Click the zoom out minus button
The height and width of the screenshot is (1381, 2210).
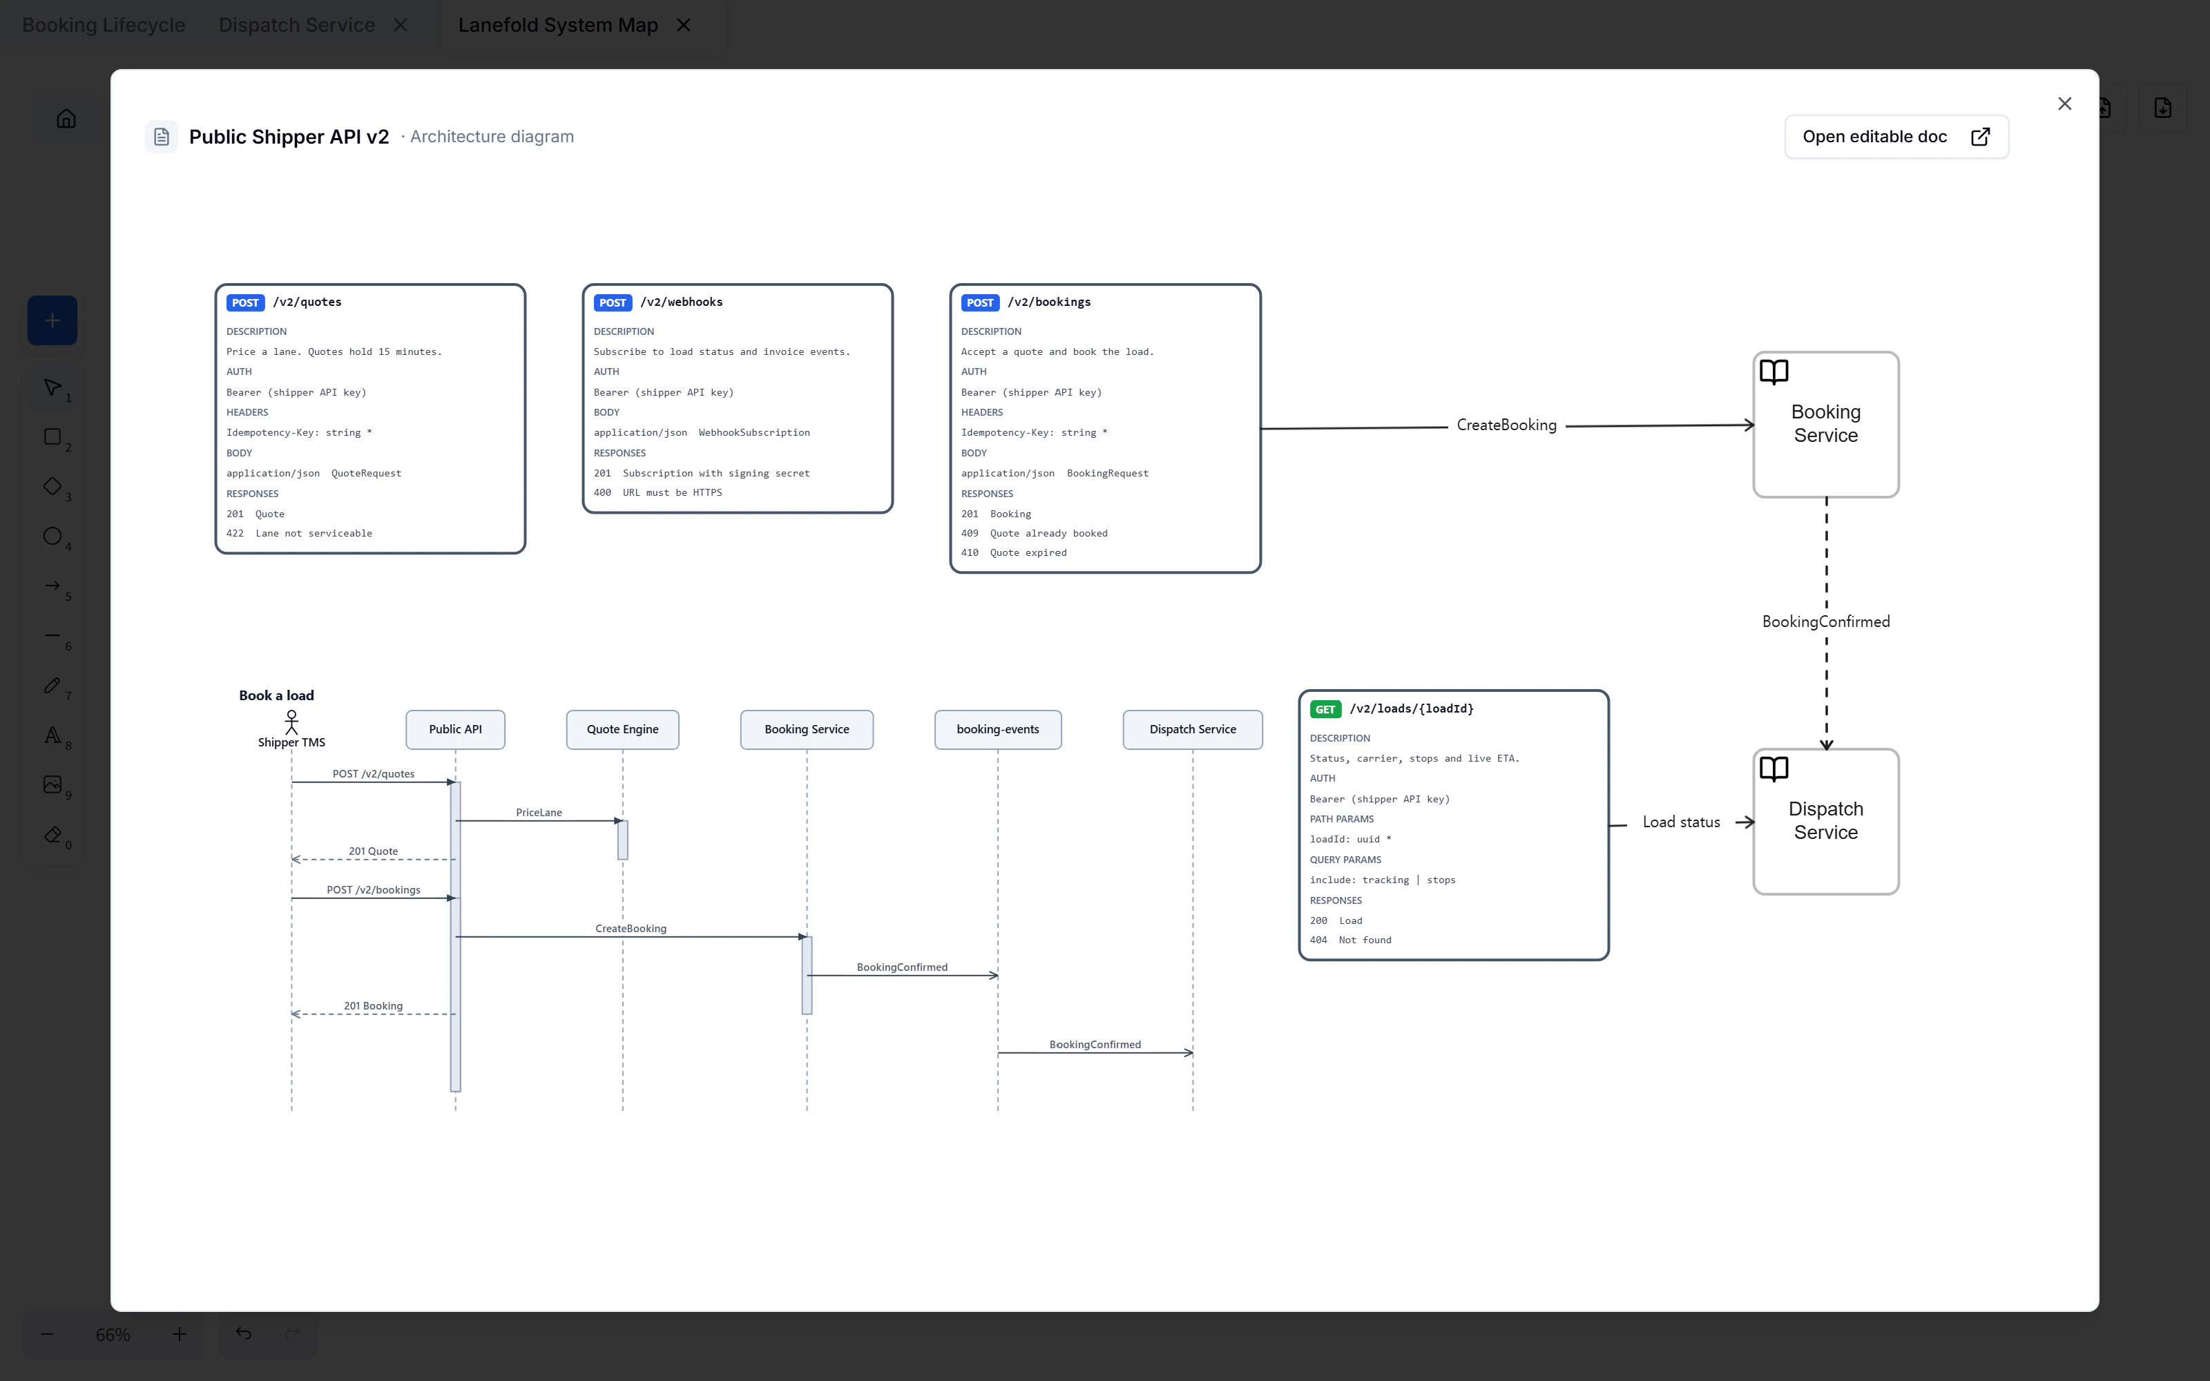point(48,1335)
